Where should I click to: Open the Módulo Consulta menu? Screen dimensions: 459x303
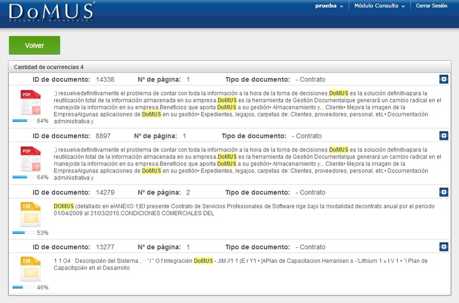point(380,6)
